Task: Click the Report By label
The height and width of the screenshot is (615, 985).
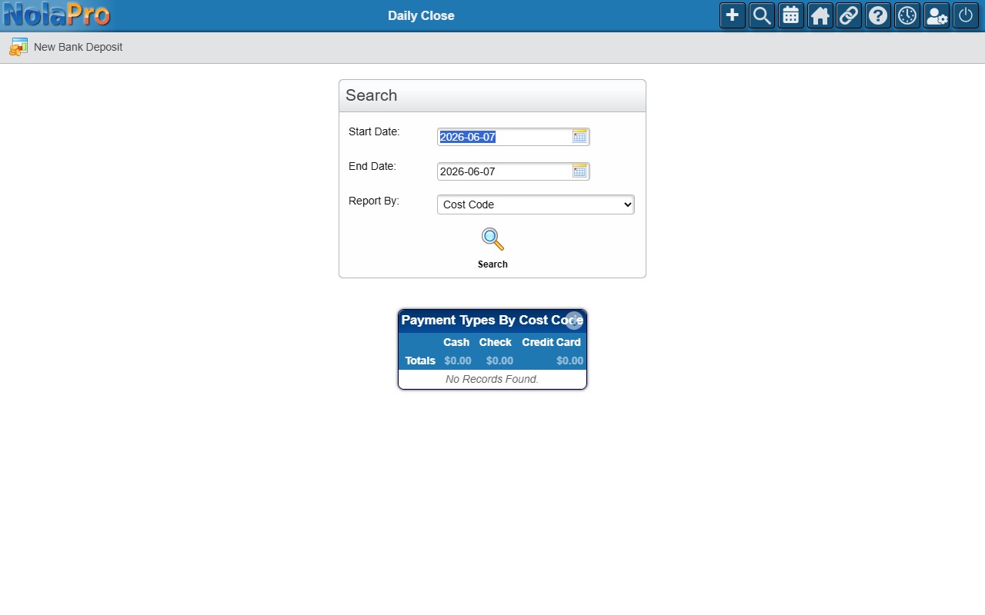Action: 374,201
